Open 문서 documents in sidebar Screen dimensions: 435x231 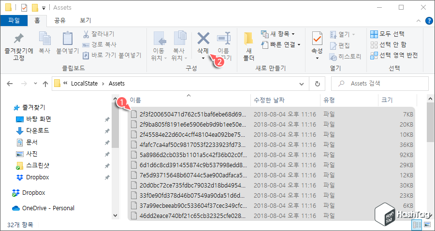click(27, 142)
